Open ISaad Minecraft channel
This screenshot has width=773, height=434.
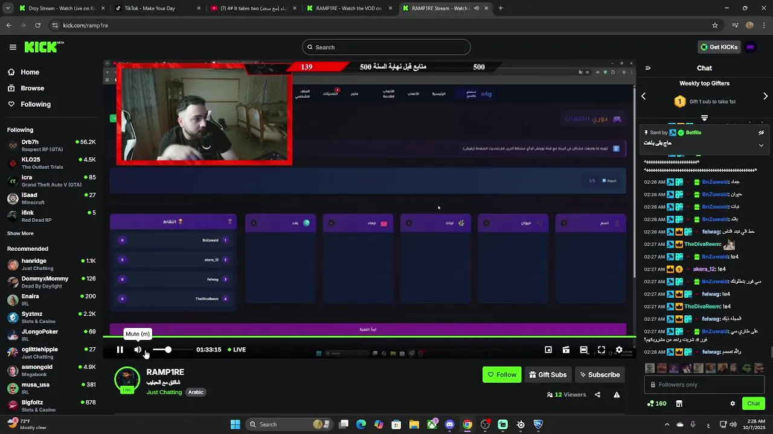point(51,198)
